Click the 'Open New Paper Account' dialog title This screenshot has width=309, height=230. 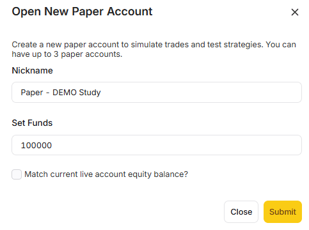(x=82, y=11)
